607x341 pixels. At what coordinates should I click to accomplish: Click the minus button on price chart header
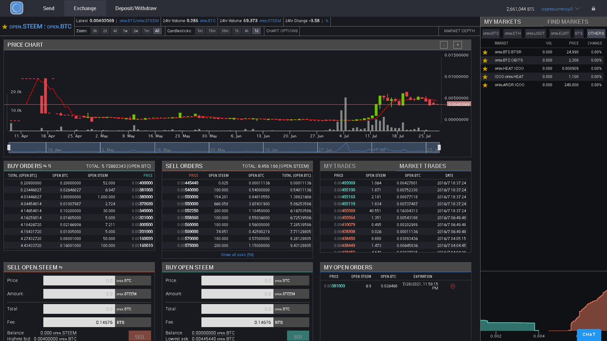[443, 45]
